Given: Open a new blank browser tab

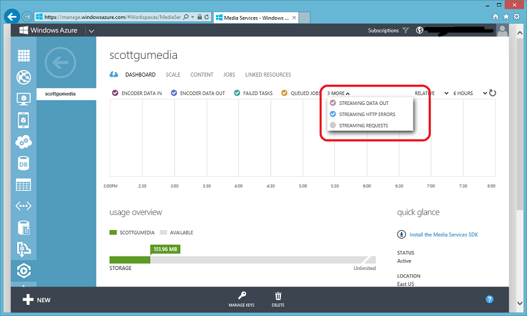Looking at the screenshot, I should (304, 18).
